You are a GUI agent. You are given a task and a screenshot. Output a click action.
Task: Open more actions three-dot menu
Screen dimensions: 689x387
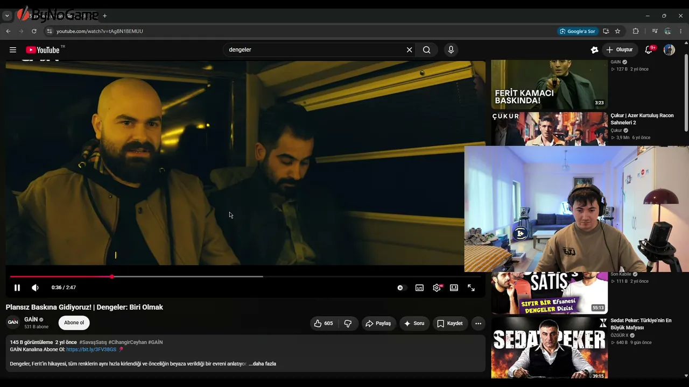478,324
